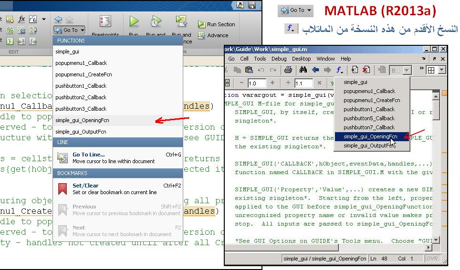Click the grey Forward arrow in old editor
Viewport: 460px width, 270px height.
(x=327, y=70)
